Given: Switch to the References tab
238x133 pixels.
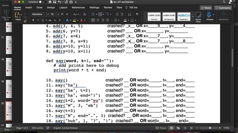Looking at the screenshot, I should (78, 7).
